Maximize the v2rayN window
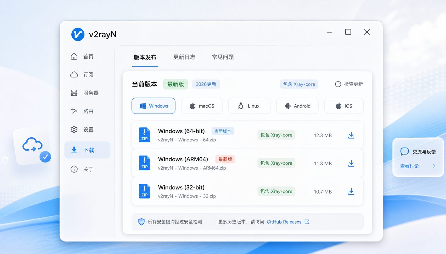The image size is (446, 254). (348, 32)
